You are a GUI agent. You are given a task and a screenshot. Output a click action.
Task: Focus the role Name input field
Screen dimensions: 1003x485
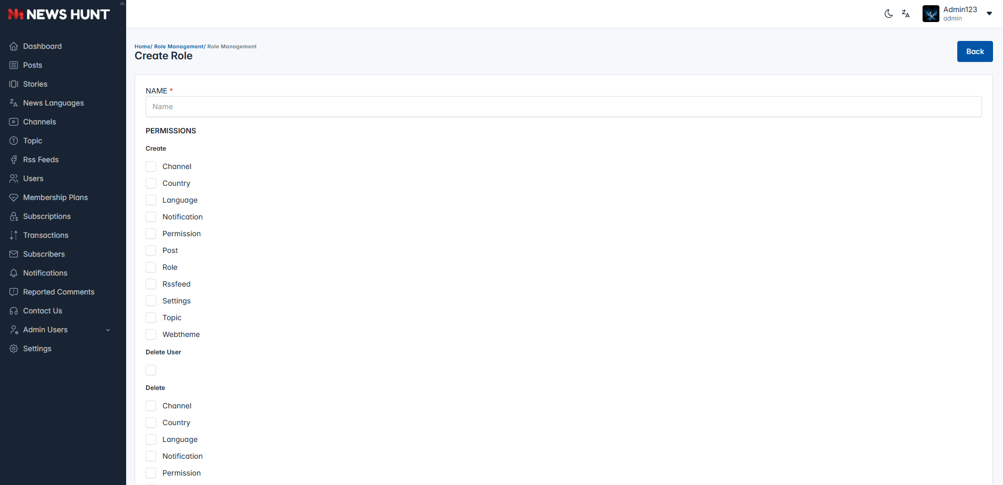pos(564,107)
